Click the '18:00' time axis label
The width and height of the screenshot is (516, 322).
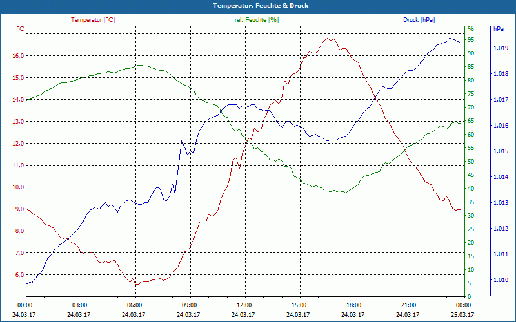click(x=353, y=305)
